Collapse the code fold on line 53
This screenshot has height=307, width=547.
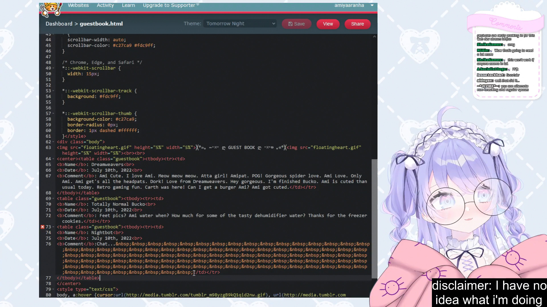coord(53,91)
